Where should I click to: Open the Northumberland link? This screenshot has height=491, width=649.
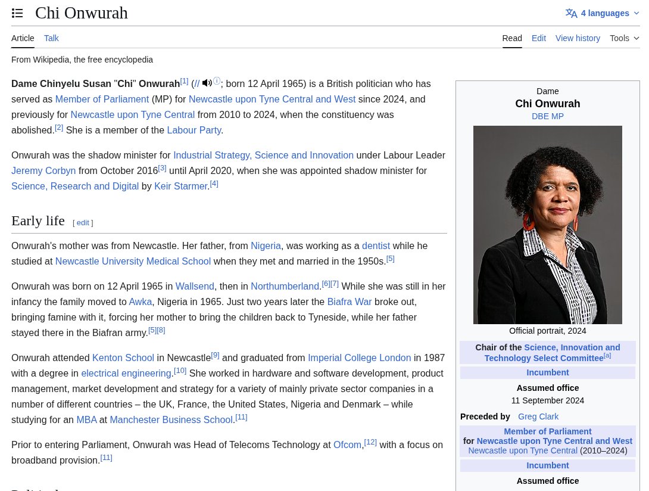(x=285, y=286)
